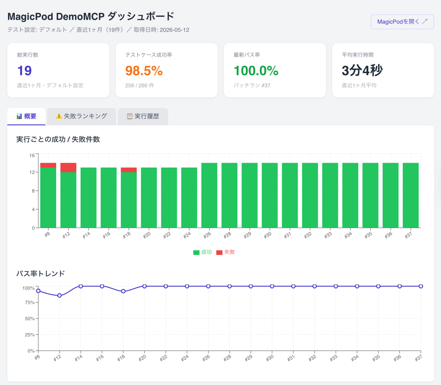The width and height of the screenshot is (441, 385).
Task: Click the red failure segment of bar #18
Action: click(129, 170)
